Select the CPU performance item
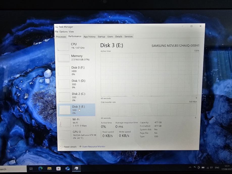Screen dimensions: 232x174 76,46
